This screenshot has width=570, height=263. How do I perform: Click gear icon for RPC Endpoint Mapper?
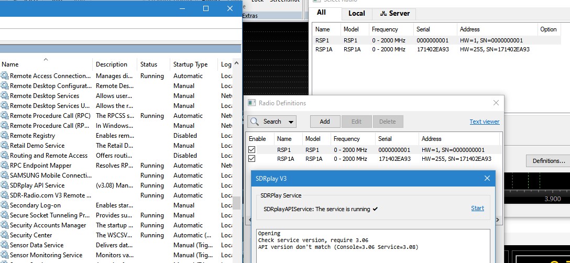click(5, 166)
